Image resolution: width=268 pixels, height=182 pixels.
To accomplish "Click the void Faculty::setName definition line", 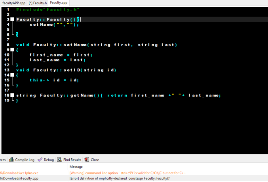I will tap(97, 45).
